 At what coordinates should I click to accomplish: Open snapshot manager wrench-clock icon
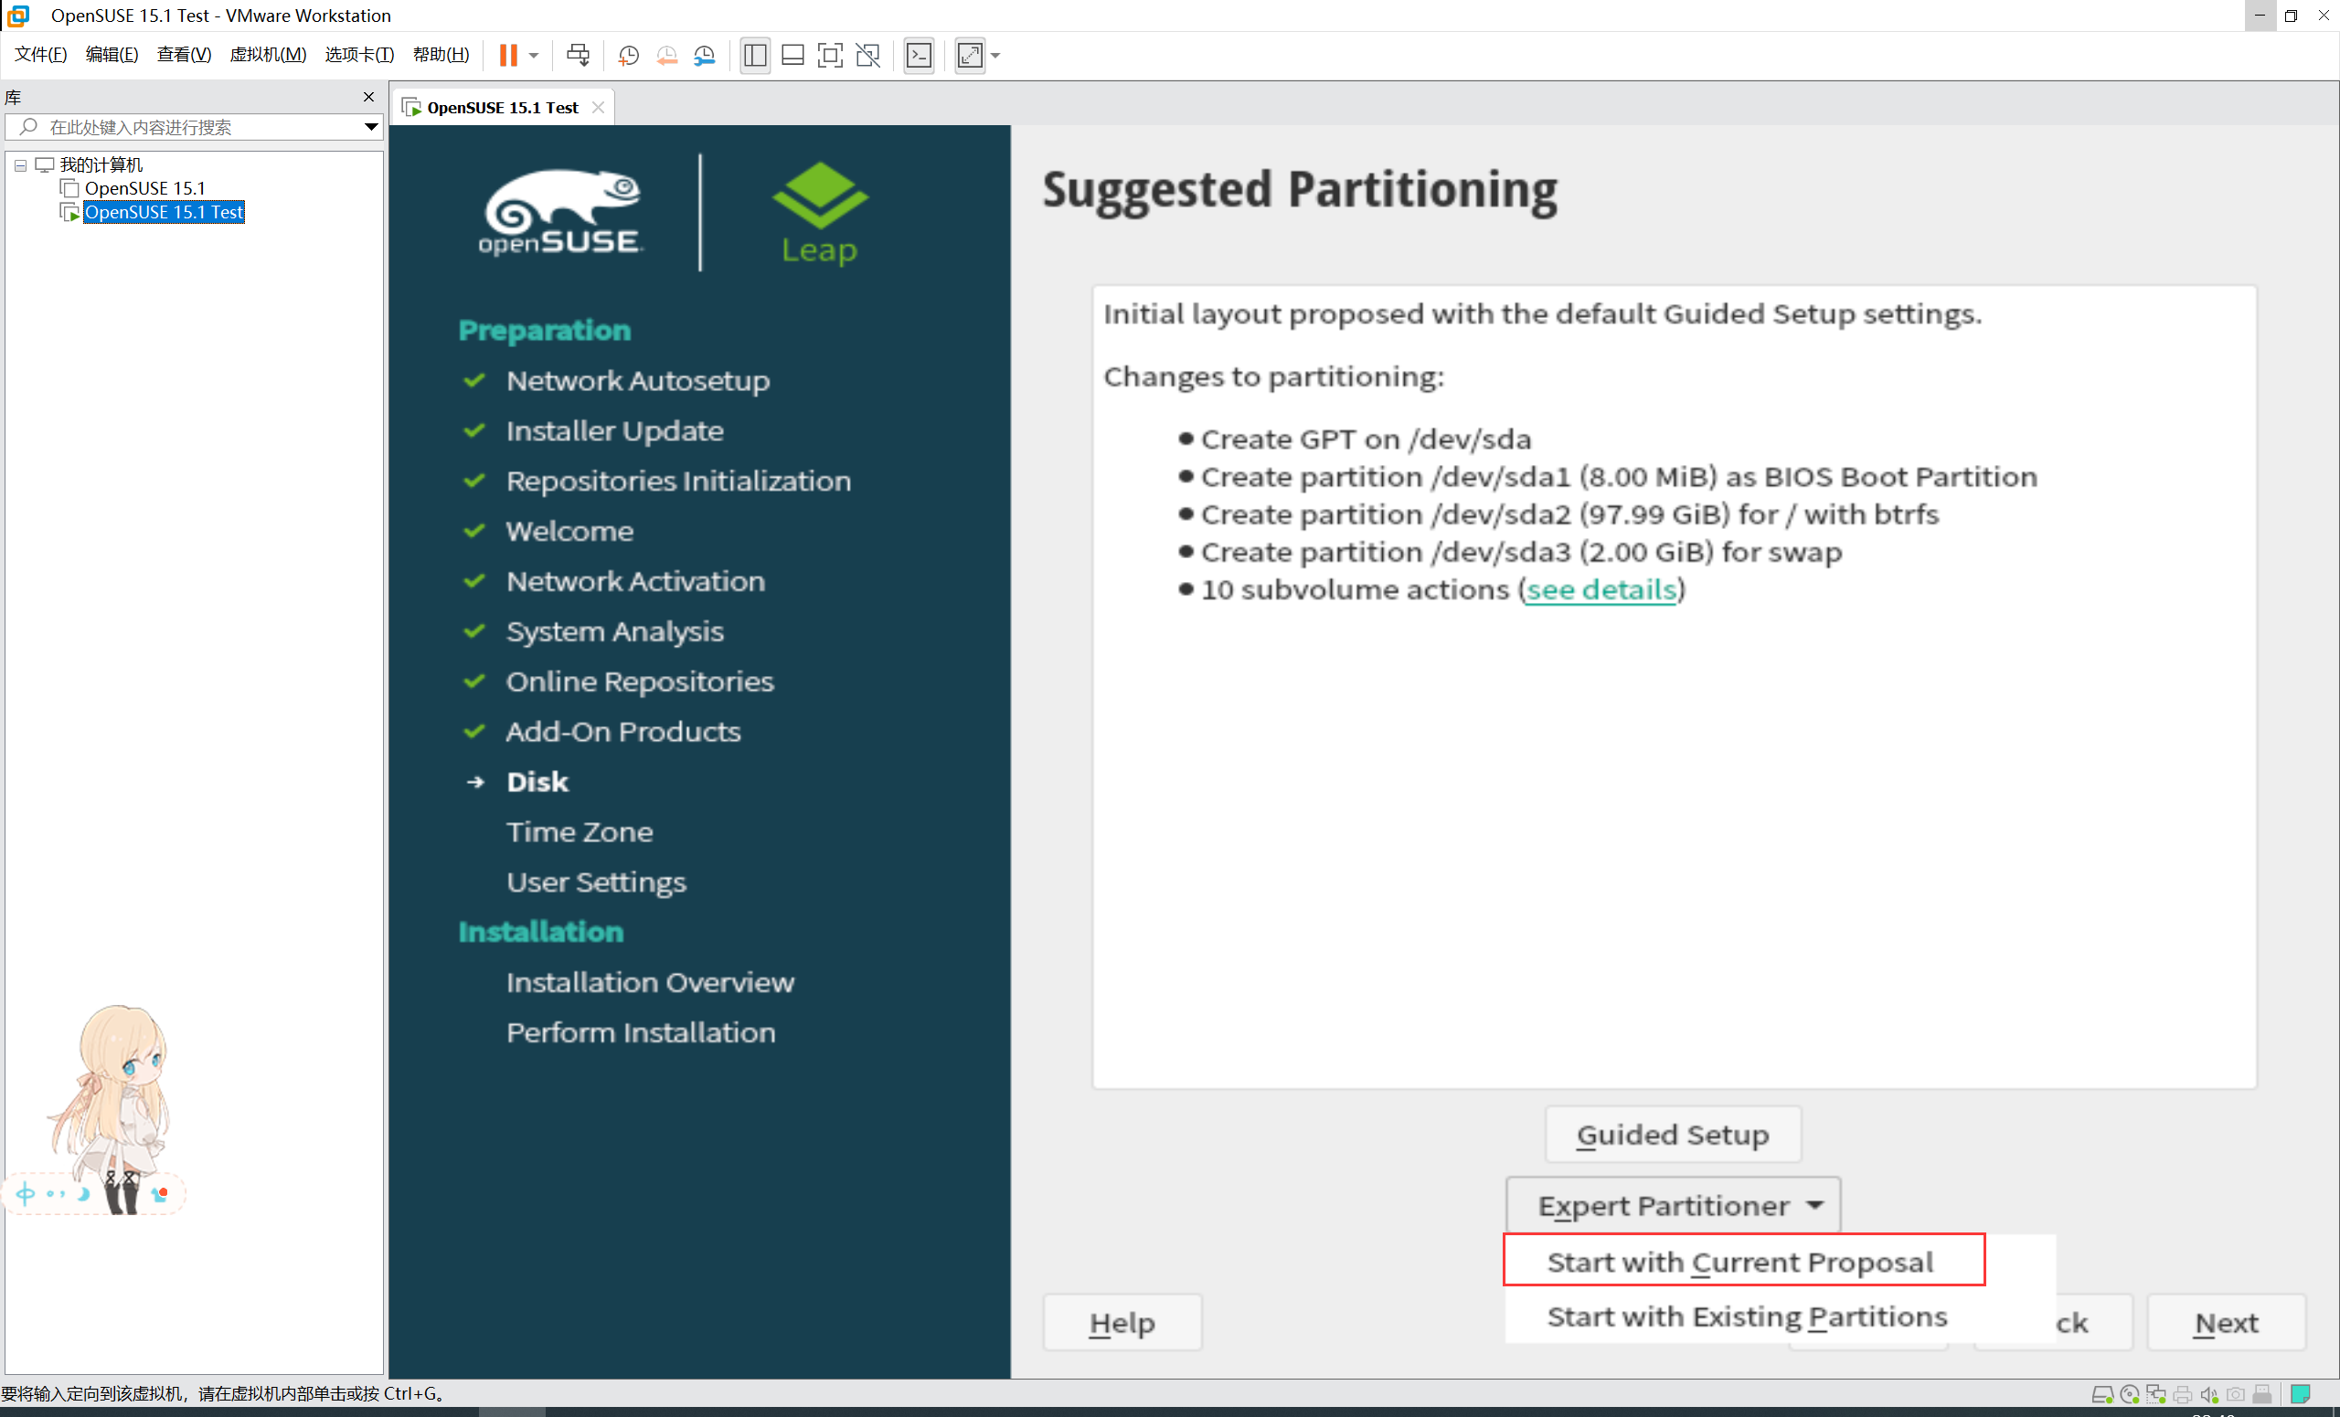coord(705,55)
